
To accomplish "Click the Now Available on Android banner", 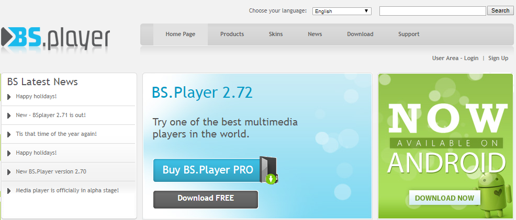I will point(445,146).
